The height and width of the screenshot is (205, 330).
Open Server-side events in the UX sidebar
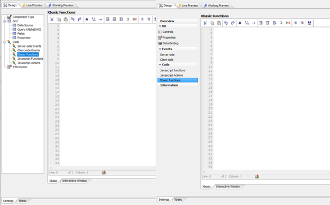[167, 54]
